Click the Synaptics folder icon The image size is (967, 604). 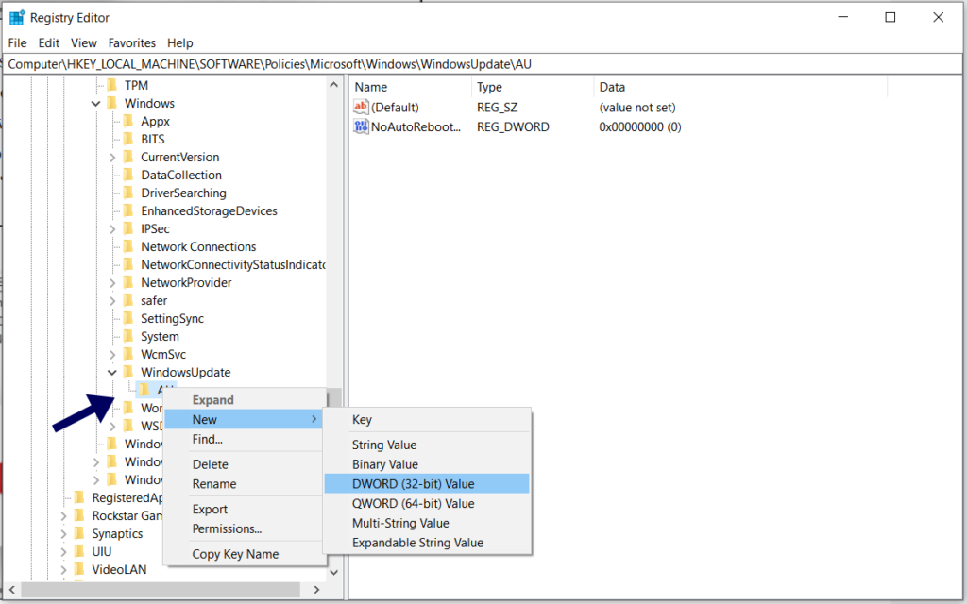[x=80, y=533]
